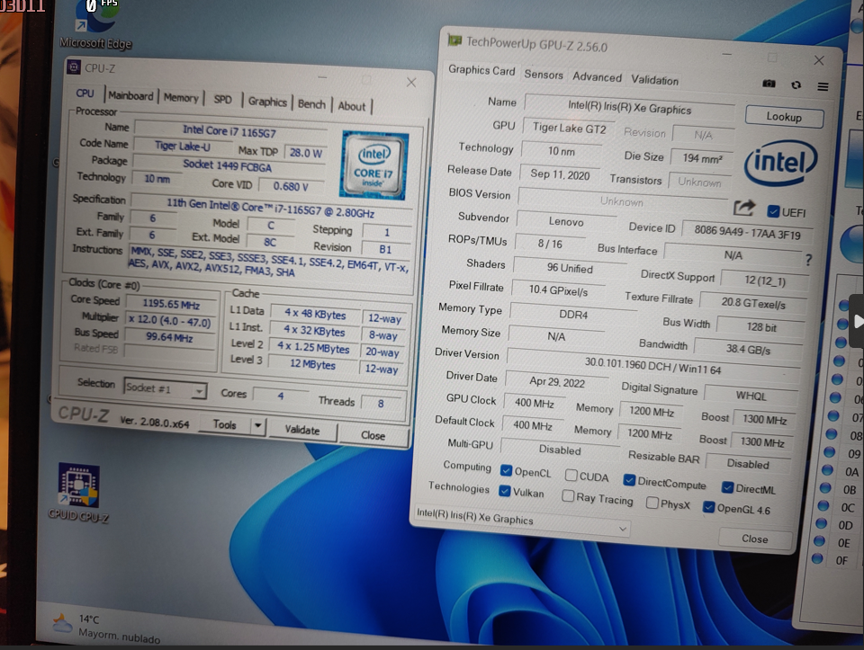Switch to the CPU tab in CPU-Z
This screenshot has height=650, width=864.
tap(85, 93)
